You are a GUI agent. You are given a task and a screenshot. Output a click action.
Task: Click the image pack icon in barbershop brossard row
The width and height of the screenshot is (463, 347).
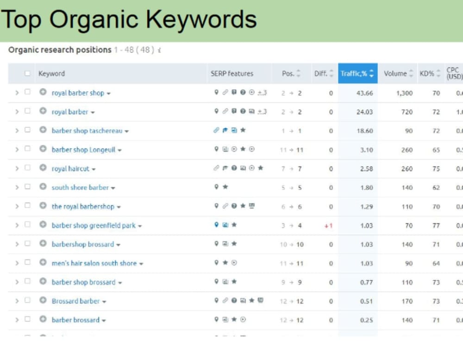(225, 244)
